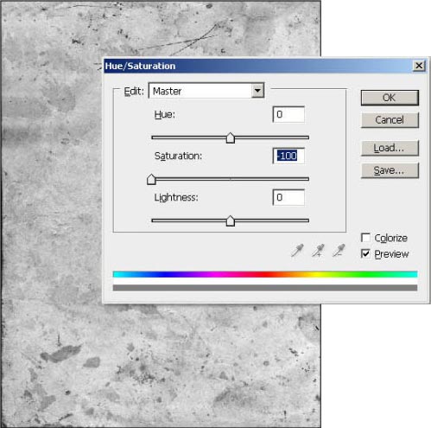The height and width of the screenshot is (428, 431).
Task: Enable the Colorize checkbox
Action: [x=365, y=238]
